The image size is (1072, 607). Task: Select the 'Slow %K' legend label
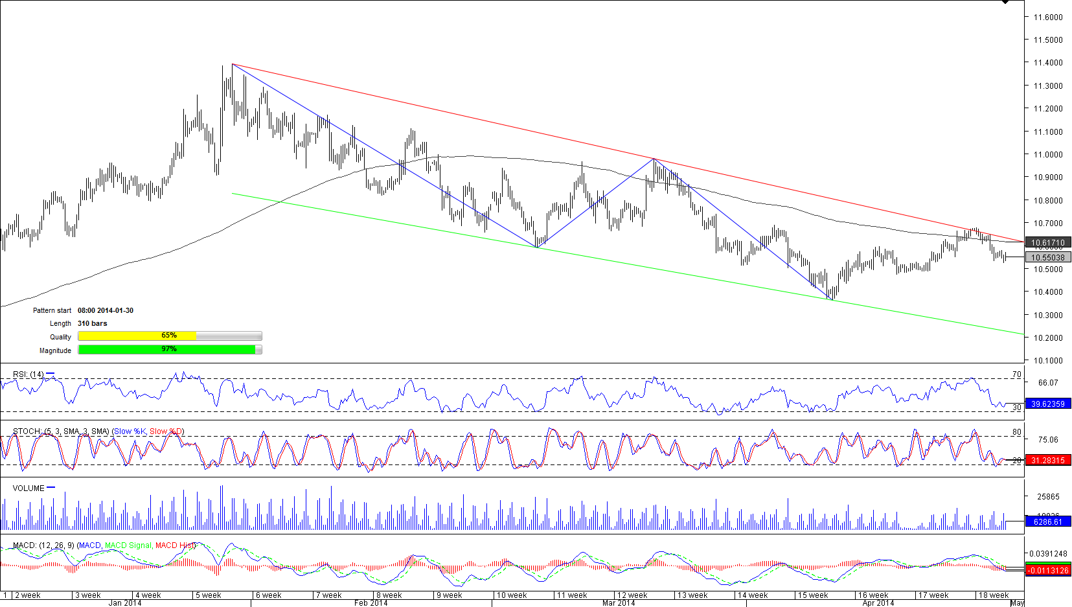pos(130,431)
